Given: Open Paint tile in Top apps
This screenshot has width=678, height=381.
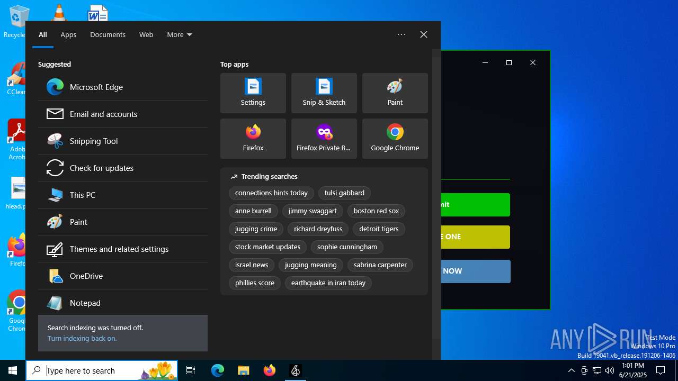Looking at the screenshot, I should (x=395, y=93).
